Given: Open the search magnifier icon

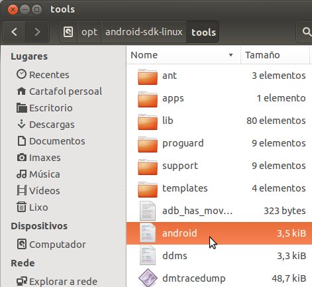Looking at the screenshot, I should click(307, 32).
